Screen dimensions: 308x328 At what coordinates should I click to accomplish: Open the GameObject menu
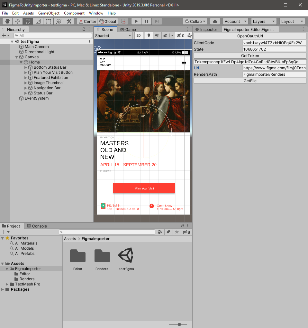point(49,13)
